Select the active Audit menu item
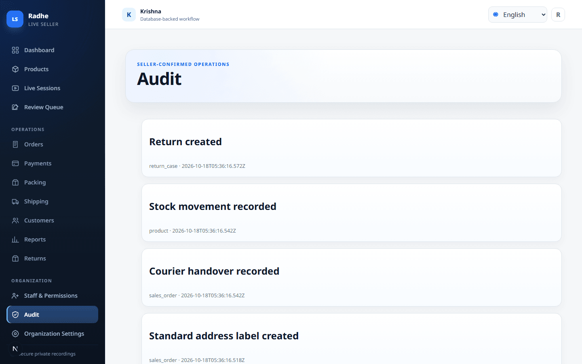The height and width of the screenshot is (364, 582). (x=52, y=315)
